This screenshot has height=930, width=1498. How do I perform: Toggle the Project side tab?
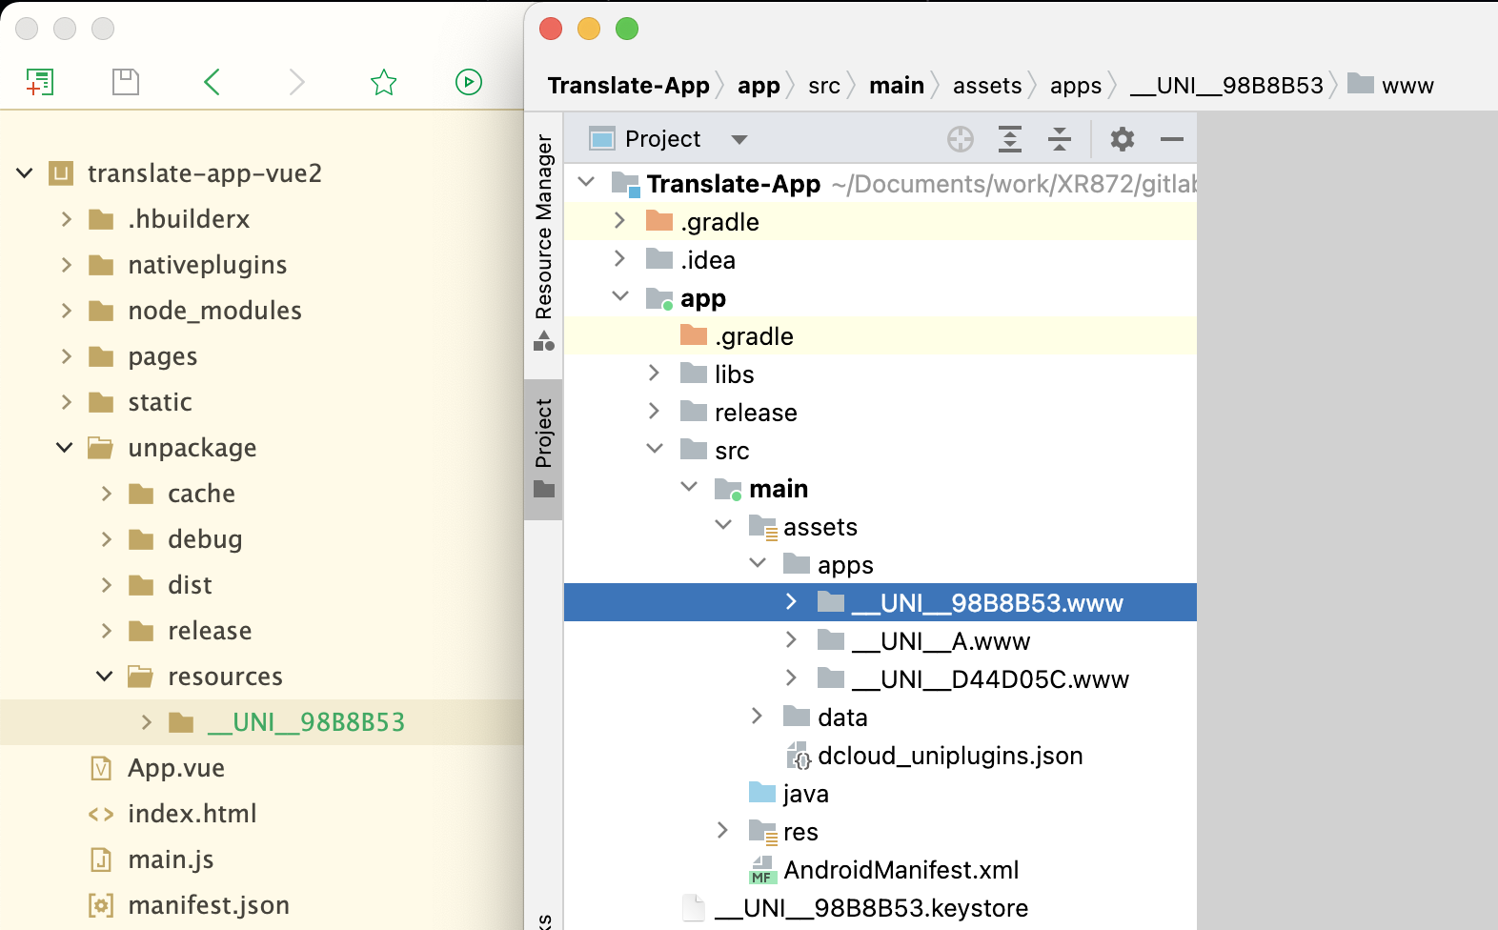coord(544,449)
